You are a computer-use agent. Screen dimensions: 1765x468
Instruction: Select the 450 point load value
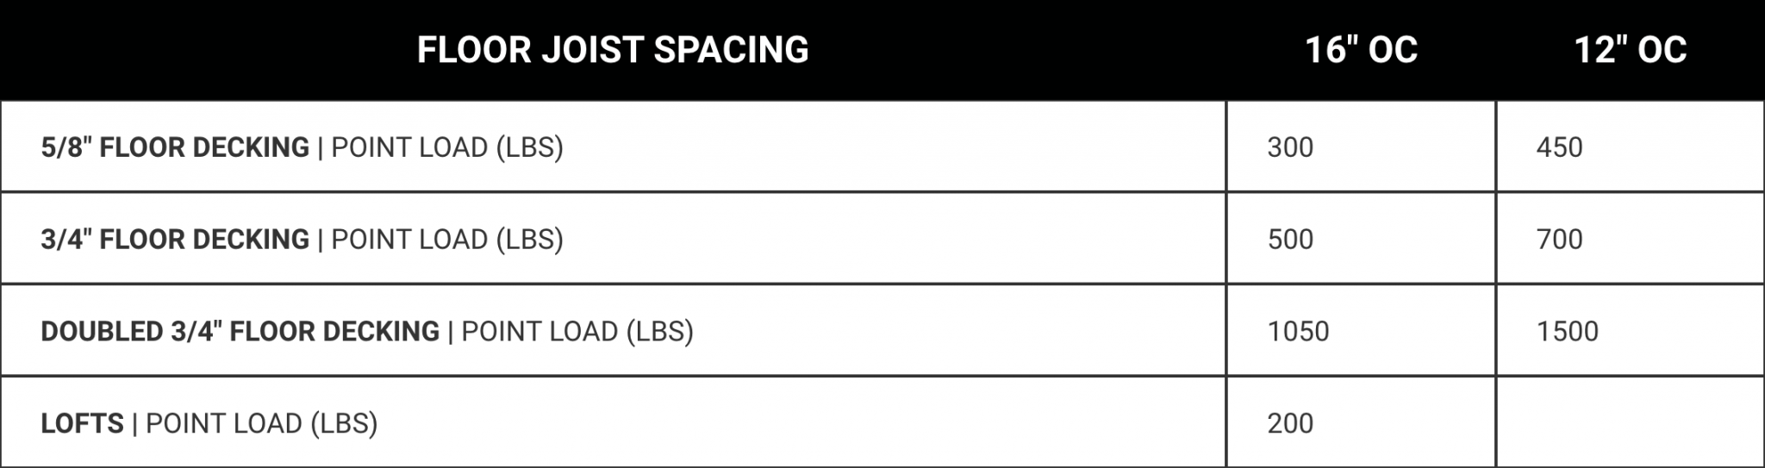[1559, 147]
